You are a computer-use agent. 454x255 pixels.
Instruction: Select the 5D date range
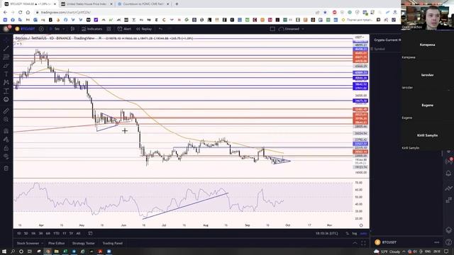coord(26,233)
